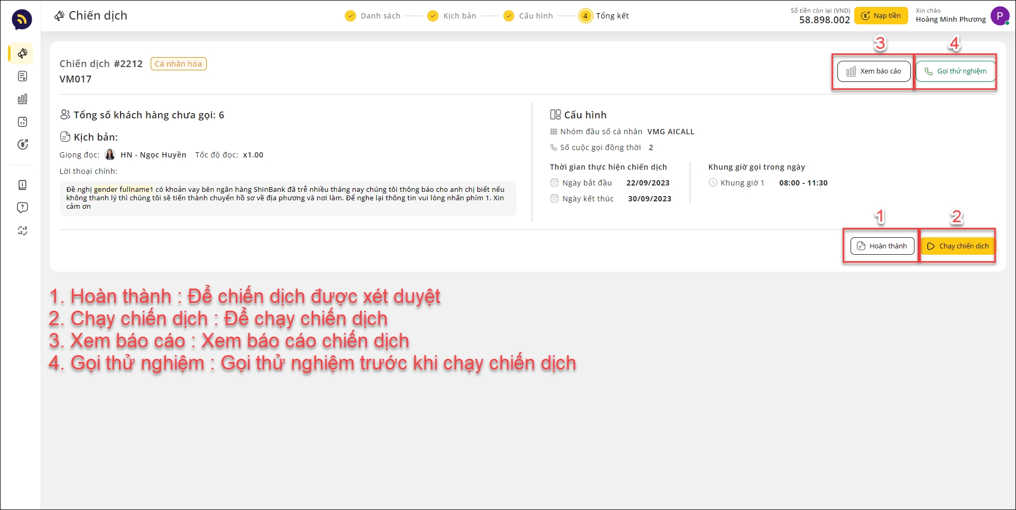This screenshot has width=1016, height=510.
Task: Go to the Cấu hình step
Action: click(x=528, y=16)
